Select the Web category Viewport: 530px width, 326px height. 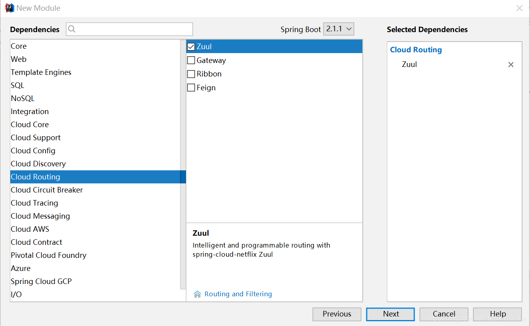(x=95, y=59)
